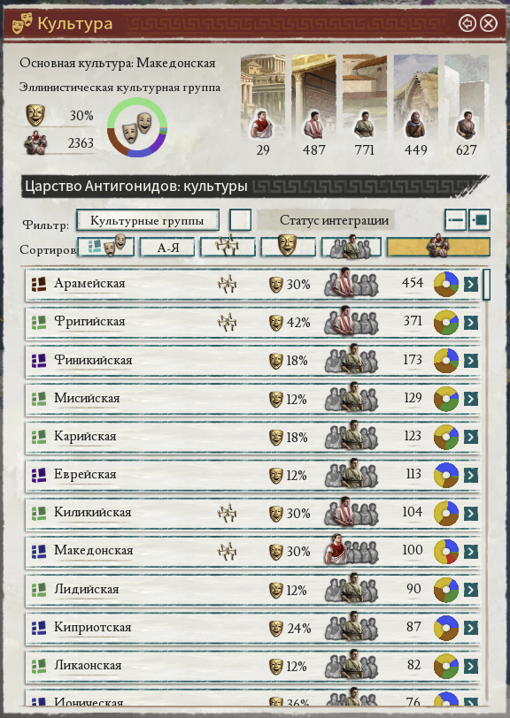Expand the Македонская culture details arrow
The image size is (510, 718).
pos(471,552)
